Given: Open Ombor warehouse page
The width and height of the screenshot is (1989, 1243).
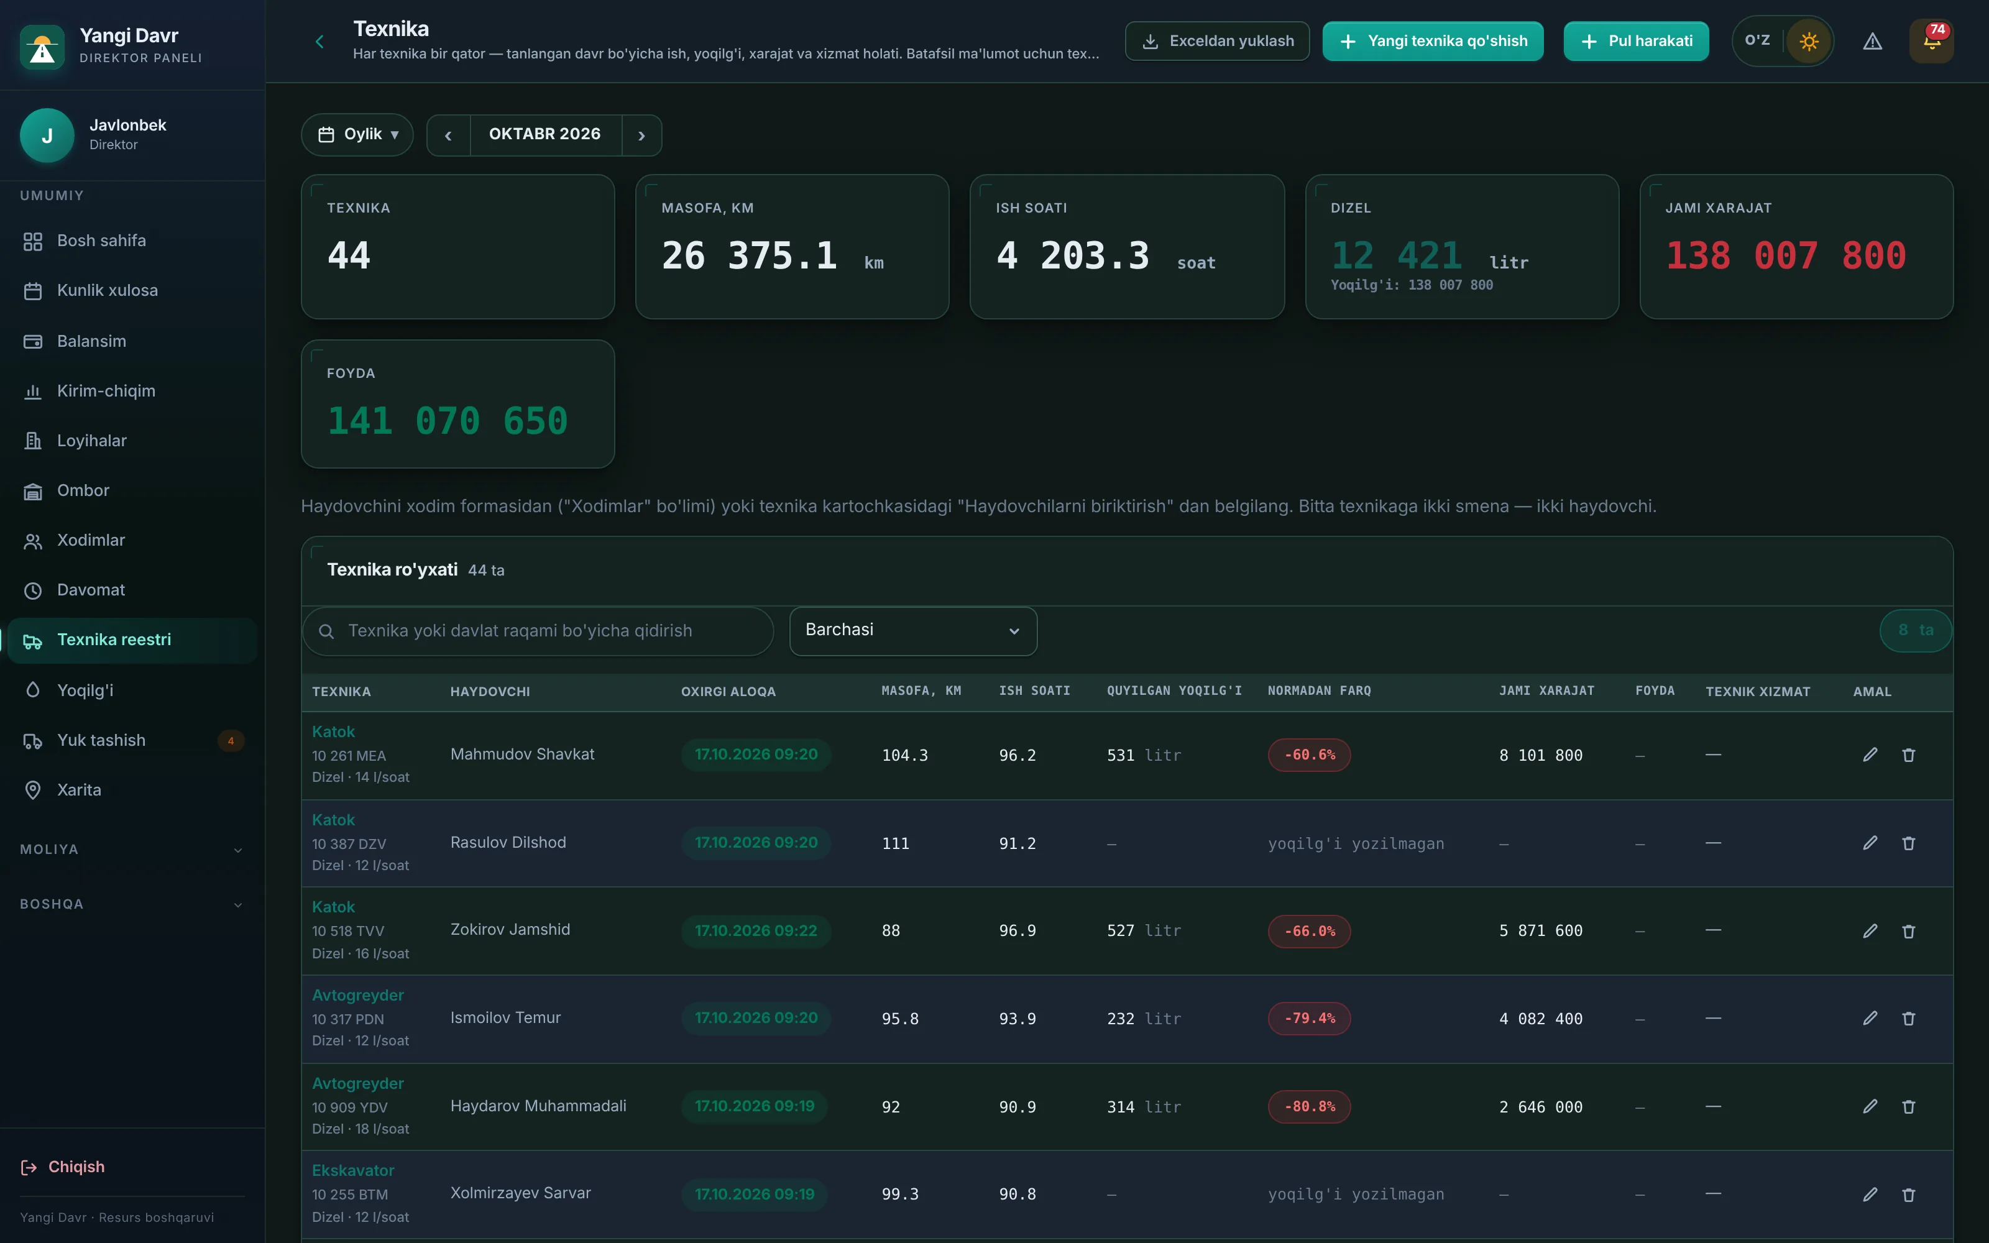Looking at the screenshot, I should coord(132,491).
